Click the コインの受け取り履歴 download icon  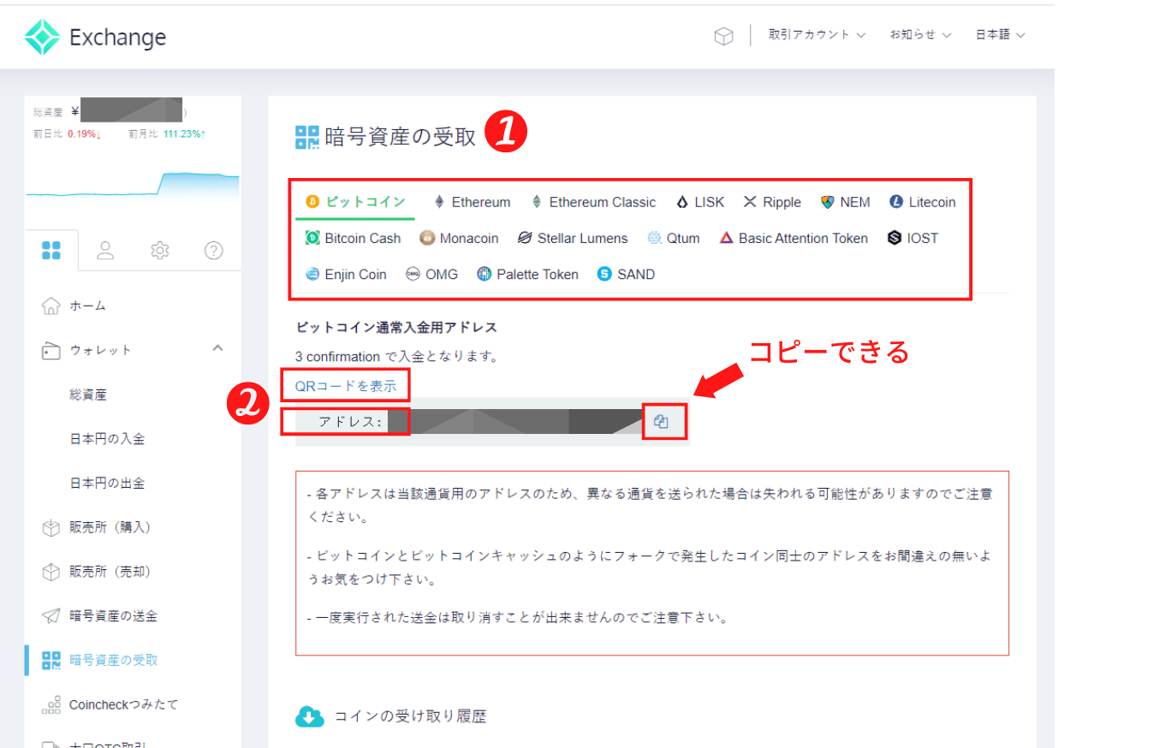coord(310,716)
